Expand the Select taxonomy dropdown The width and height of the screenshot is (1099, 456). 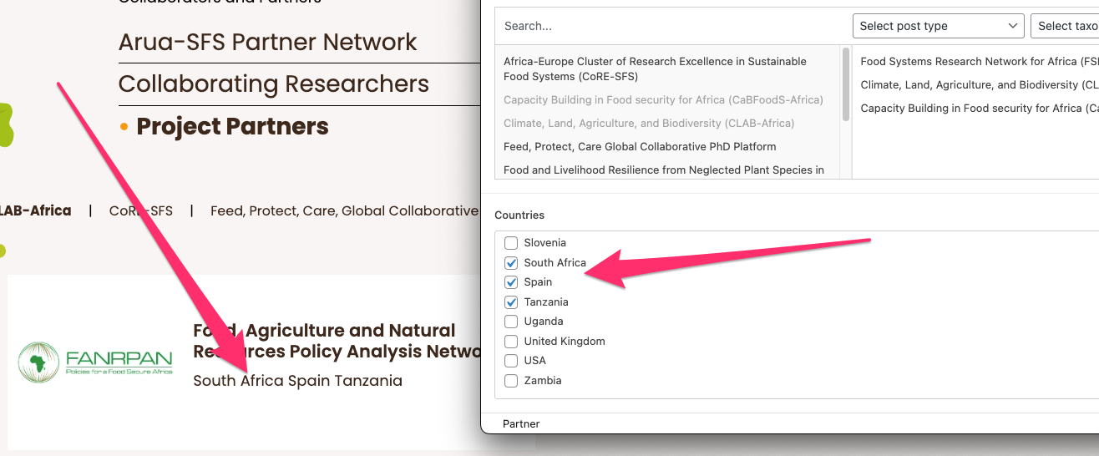pyautogui.click(x=1066, y=26)
